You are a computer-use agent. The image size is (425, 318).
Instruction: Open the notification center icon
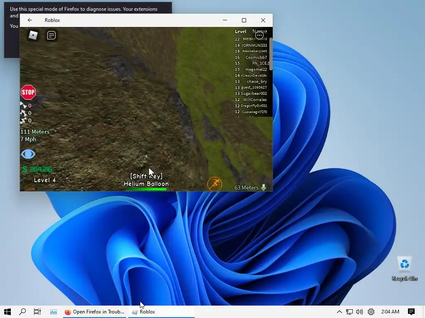pos(411,312)
